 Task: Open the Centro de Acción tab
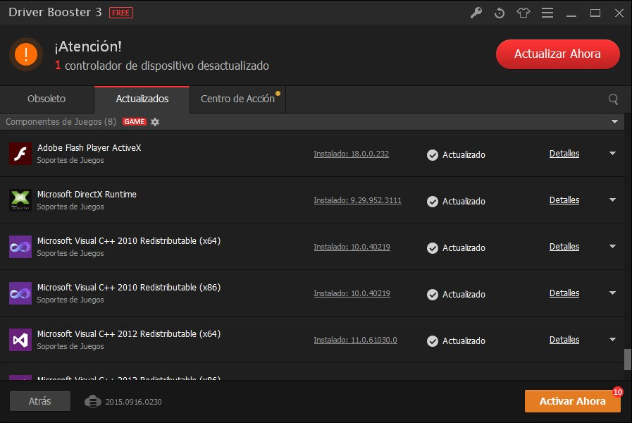pyautogui.click(x=238, y=99)
